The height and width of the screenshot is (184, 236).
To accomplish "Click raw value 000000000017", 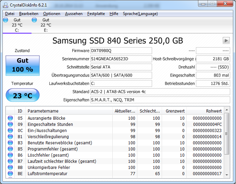I will point(207,174).
